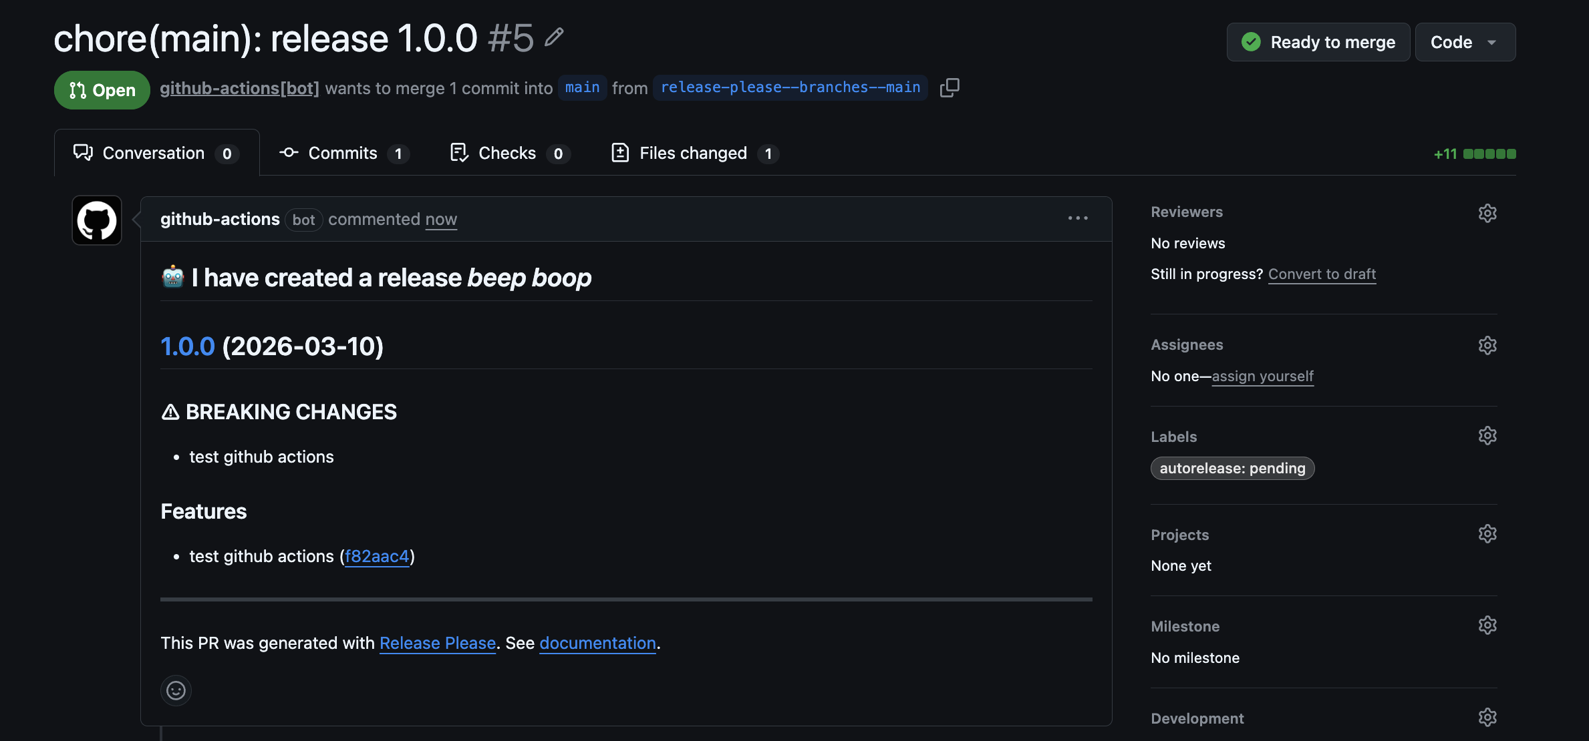Click the Convert to draft link
Screen dimensions: 1589x741
coord(1322,274)
